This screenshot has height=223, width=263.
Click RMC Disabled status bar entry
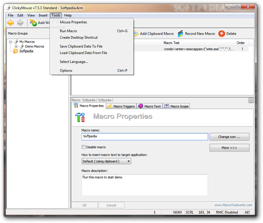pyautogui.click(x=227, y=212)
